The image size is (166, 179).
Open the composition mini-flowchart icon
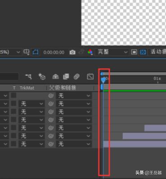tap(28, 77)
